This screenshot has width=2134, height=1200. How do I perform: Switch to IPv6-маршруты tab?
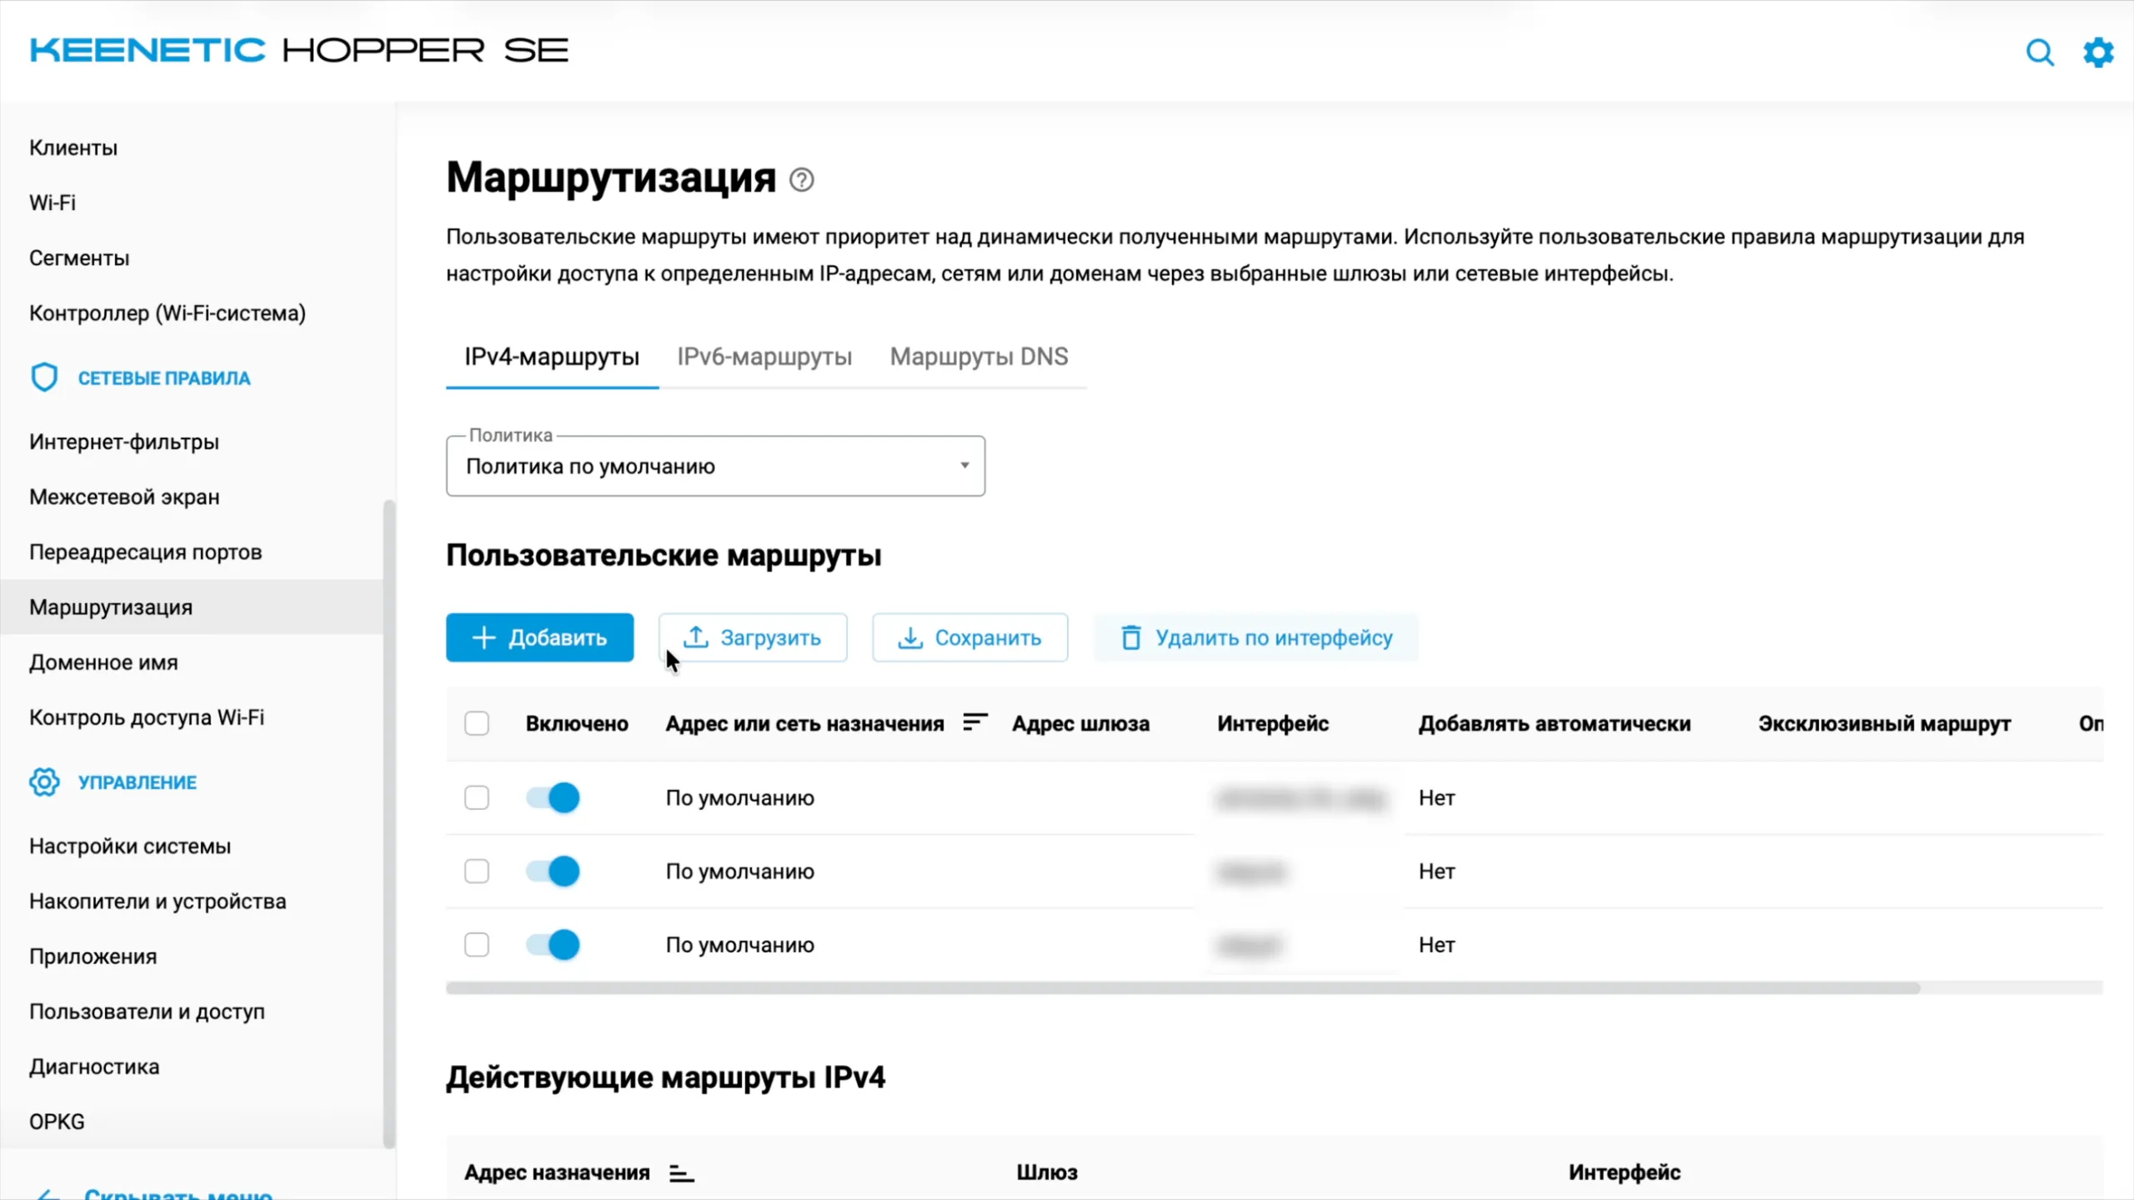point(764,357)
